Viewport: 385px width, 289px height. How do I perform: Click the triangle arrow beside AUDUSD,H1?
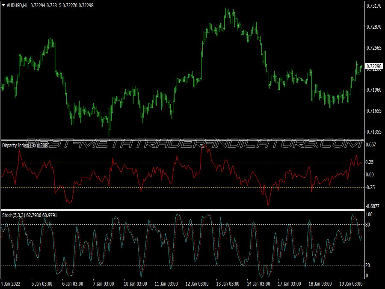coord(3,5)
